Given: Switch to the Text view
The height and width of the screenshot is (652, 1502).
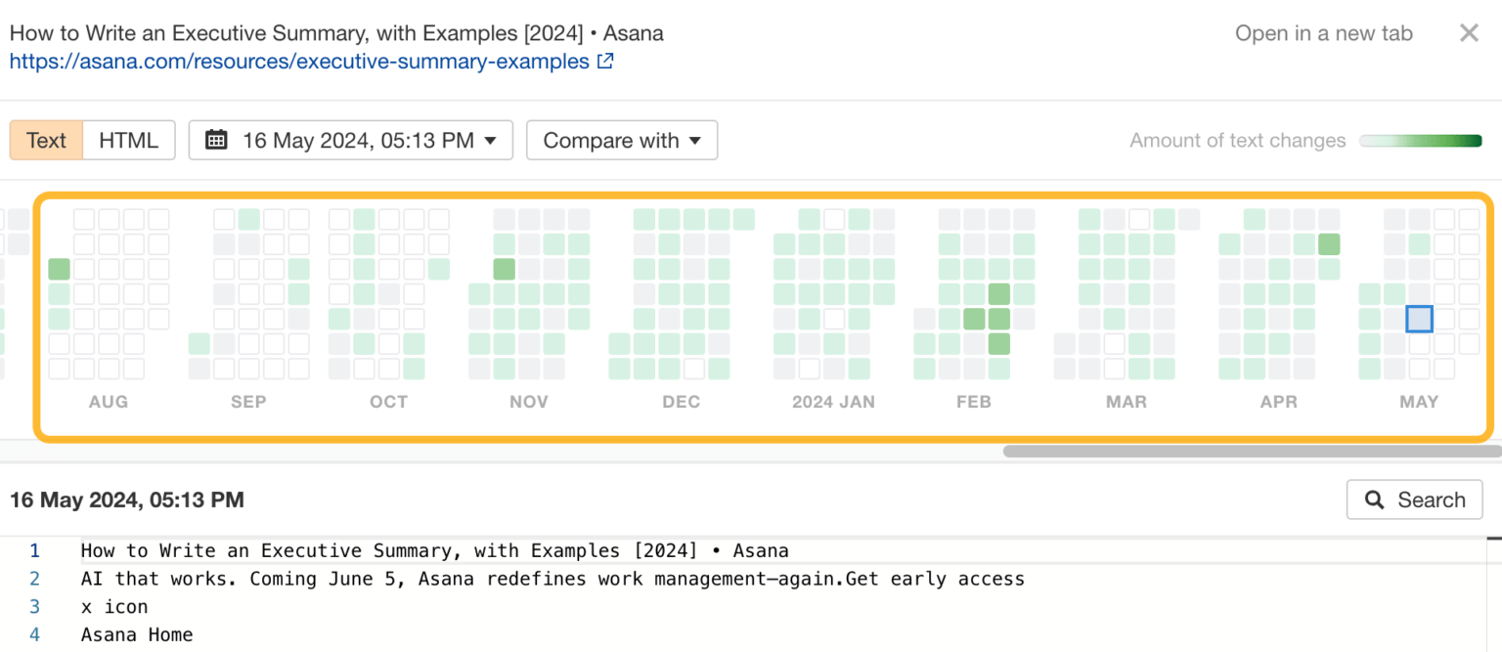Looking at the screenshot, I should click(x=46, y=140).
